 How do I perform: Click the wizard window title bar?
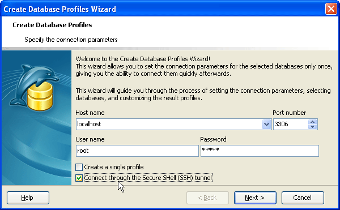[x=163, y=9]
